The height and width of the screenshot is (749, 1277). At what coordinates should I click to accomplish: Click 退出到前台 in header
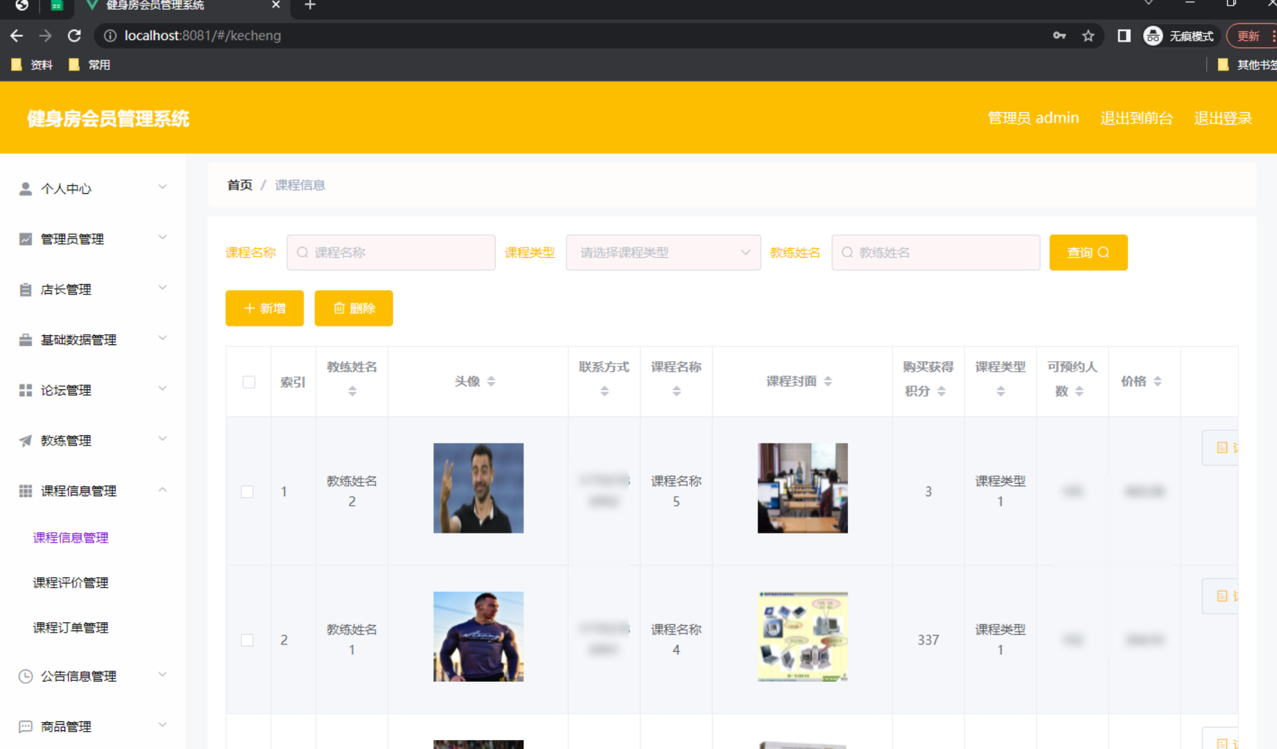pos(1137,118)
